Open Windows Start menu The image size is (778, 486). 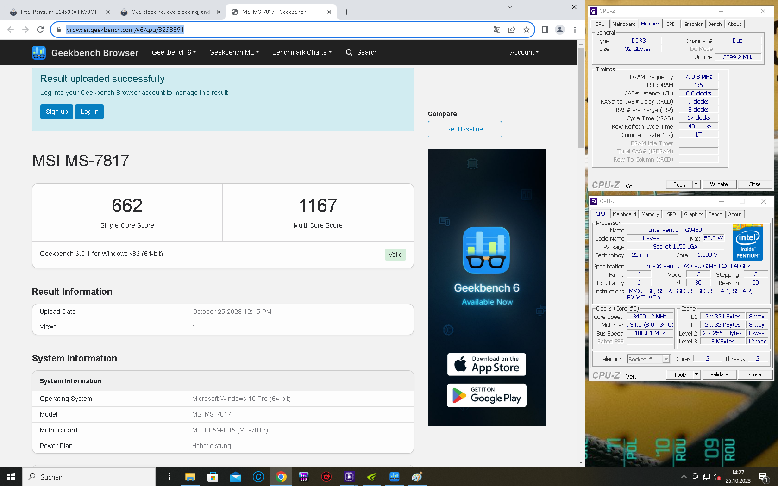coord(11,477)
